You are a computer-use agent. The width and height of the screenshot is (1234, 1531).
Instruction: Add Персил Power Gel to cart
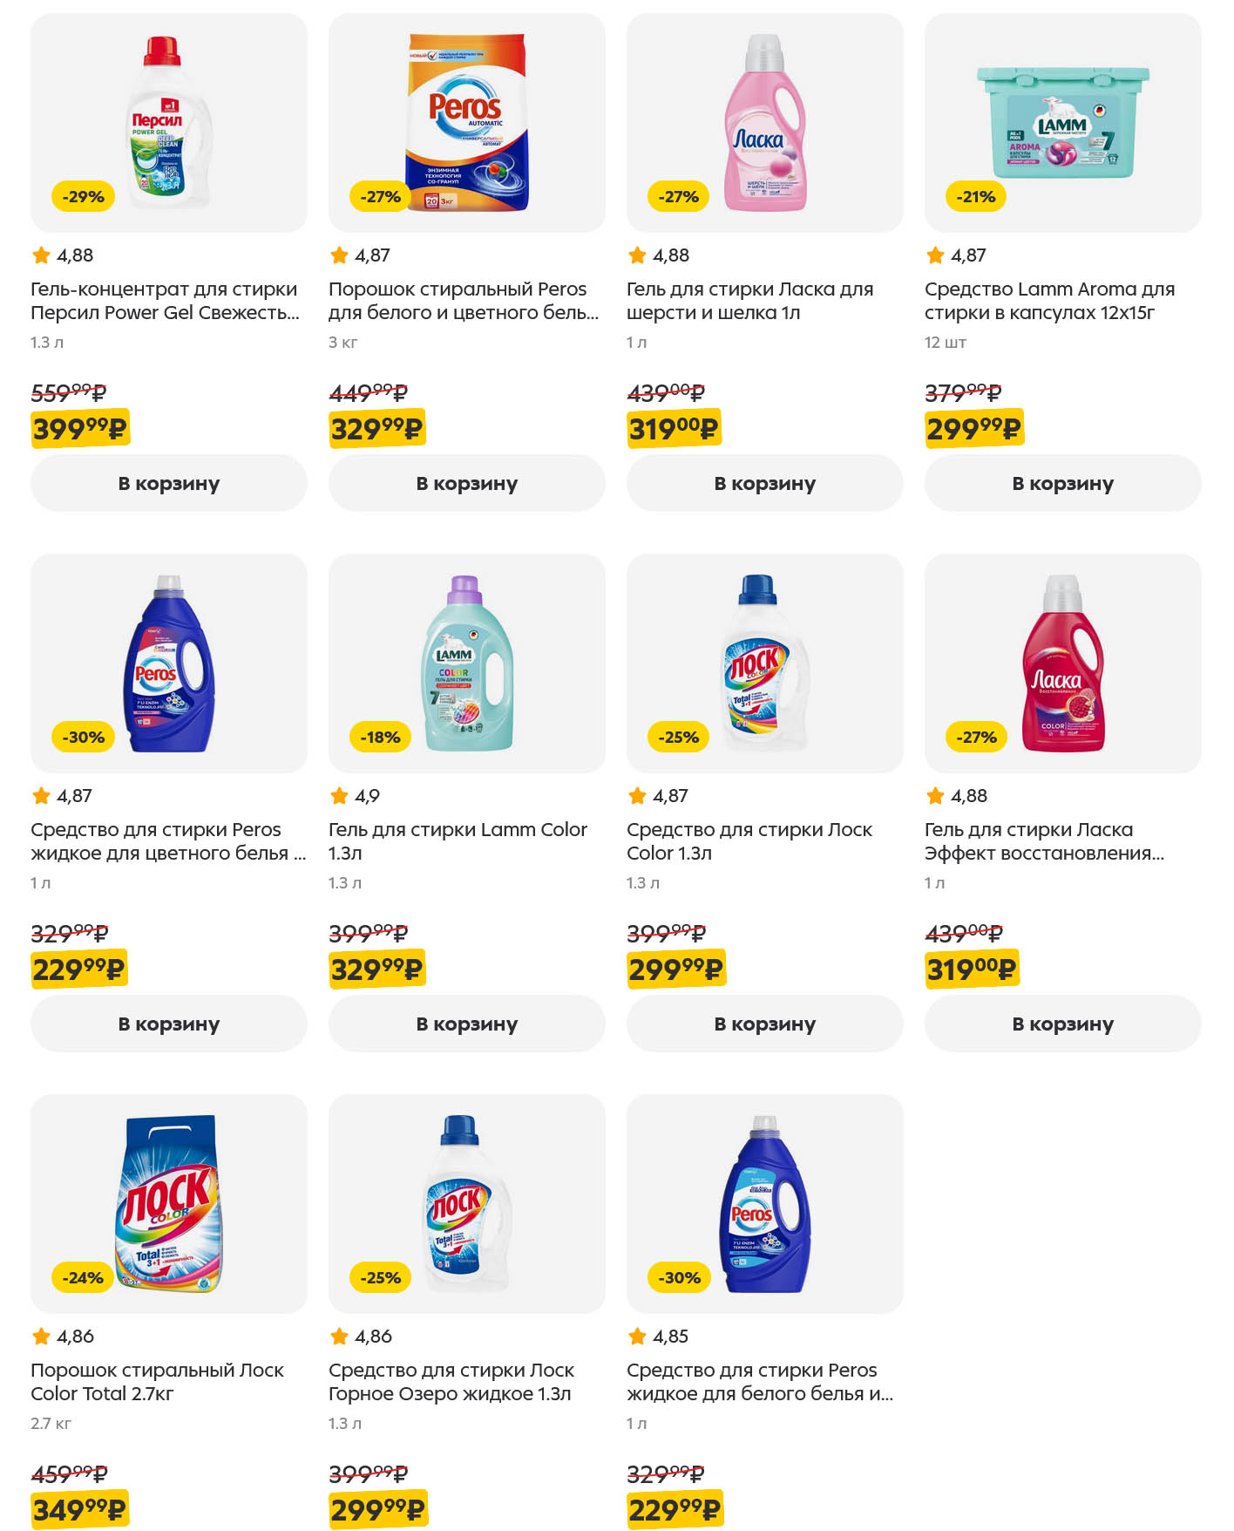pos(169,483)
